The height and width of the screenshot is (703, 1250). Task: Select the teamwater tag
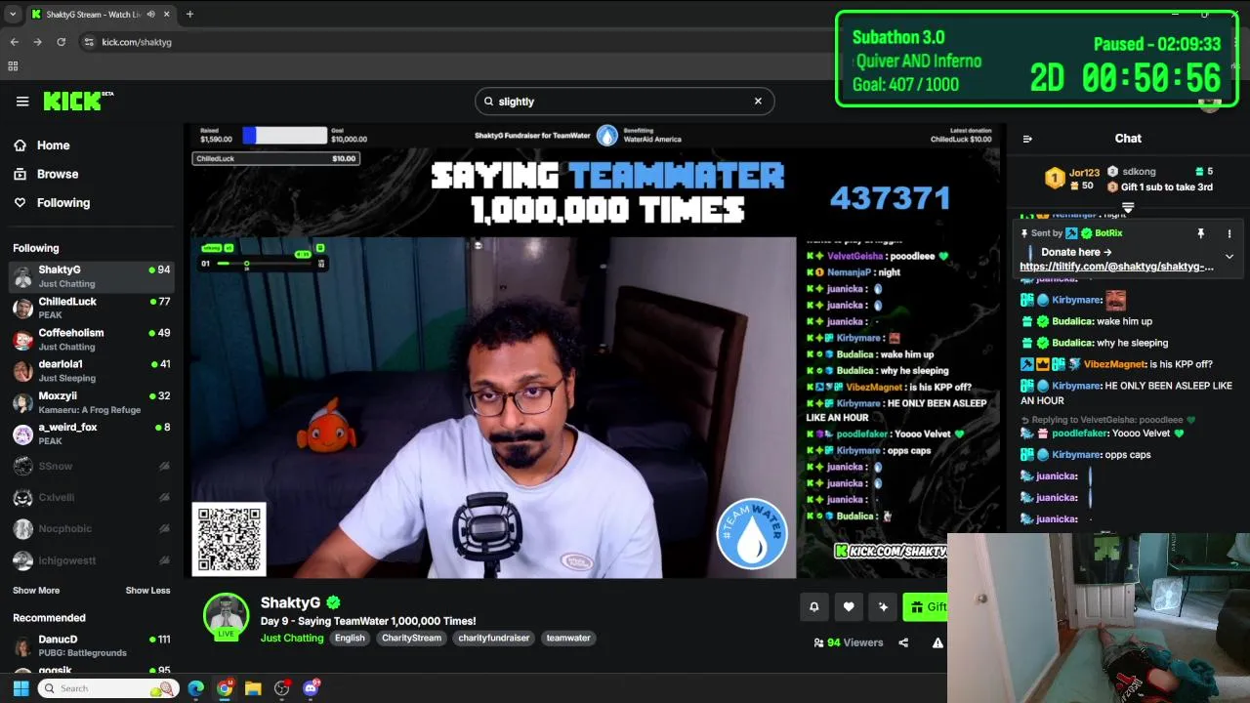point(568,639)
